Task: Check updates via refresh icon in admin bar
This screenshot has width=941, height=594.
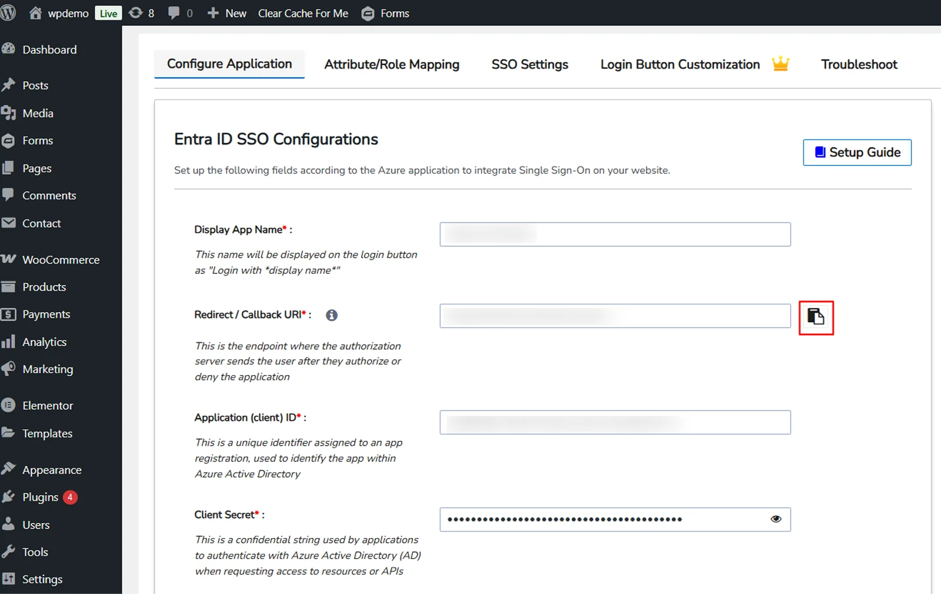Action: [x=135, y=13]
